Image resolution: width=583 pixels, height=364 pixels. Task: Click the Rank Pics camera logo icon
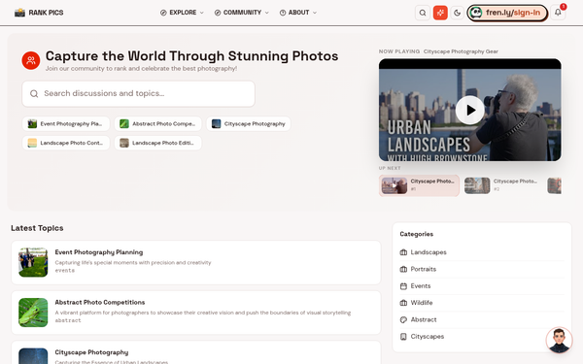(x=19, y=13)
